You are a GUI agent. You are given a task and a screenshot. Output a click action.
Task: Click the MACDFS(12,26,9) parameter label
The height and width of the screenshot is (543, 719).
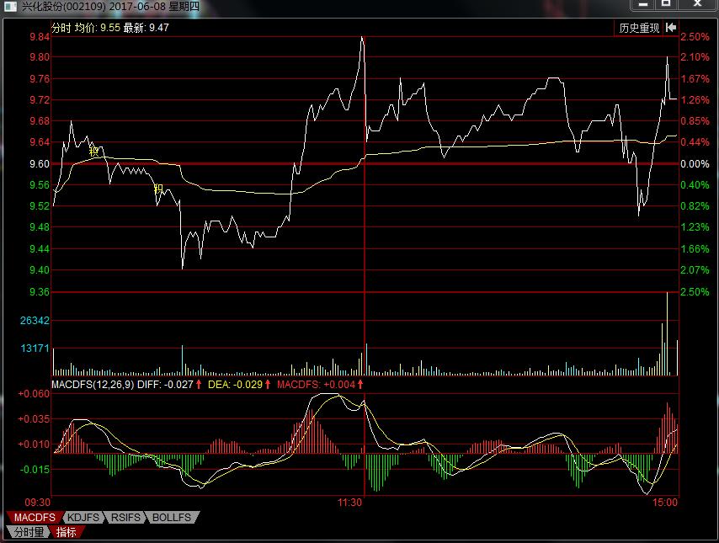pyautogui.click(x=93, y=385)
